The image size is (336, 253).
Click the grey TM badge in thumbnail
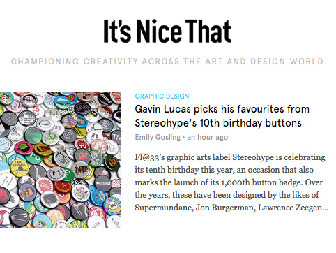click(116, 137)
